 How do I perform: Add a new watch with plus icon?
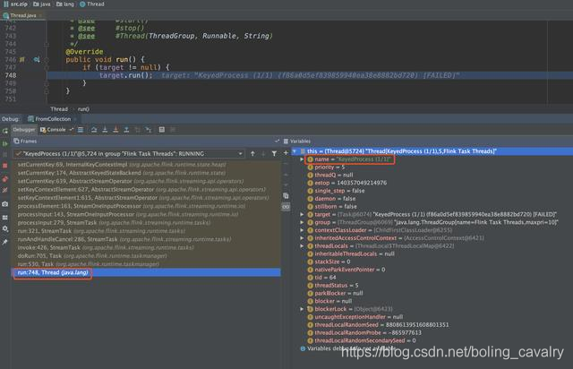click(x=286, y=153)
